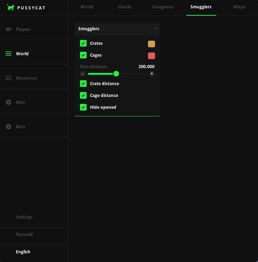Collapse the Smugglers panel chevron
This screenshot has height=262, width=258.
pyautogui.click(x=156, y=29)
